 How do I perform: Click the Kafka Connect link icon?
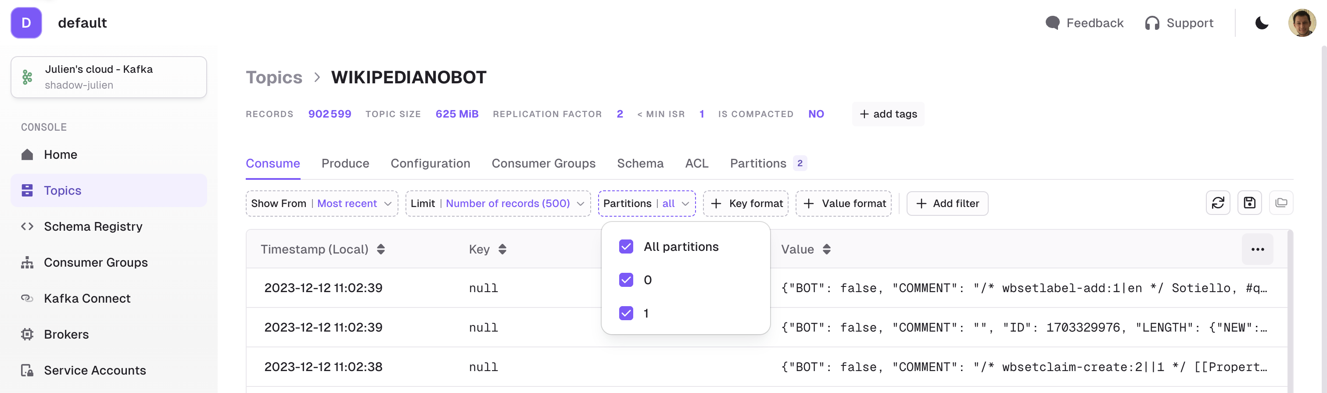[27, 298]
